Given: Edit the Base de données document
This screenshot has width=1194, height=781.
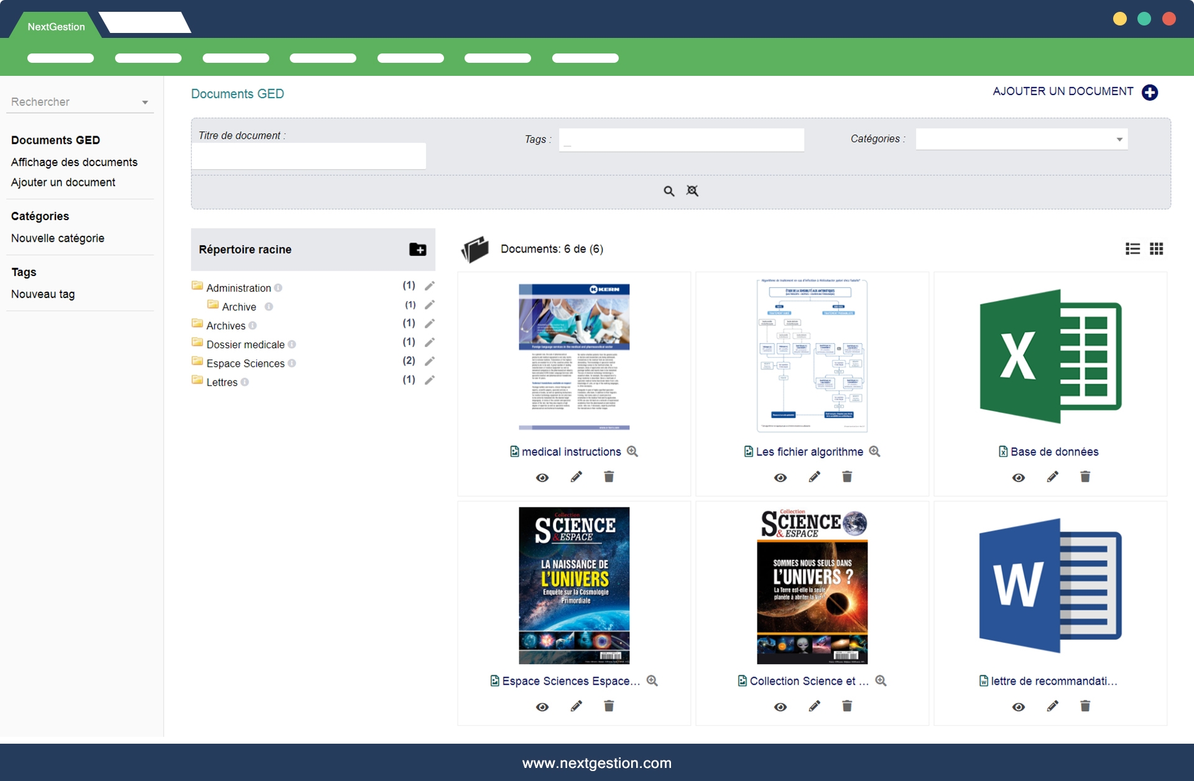Looking at the screenshot, I should point(1052,477).
